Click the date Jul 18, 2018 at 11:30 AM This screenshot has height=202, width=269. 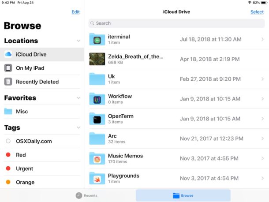tap(211, 39)
